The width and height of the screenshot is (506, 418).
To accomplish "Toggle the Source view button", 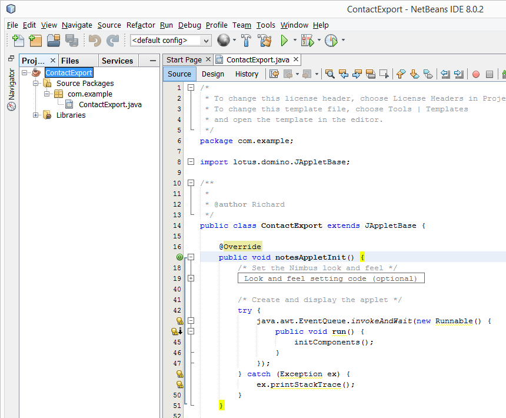I will [179, 74].
